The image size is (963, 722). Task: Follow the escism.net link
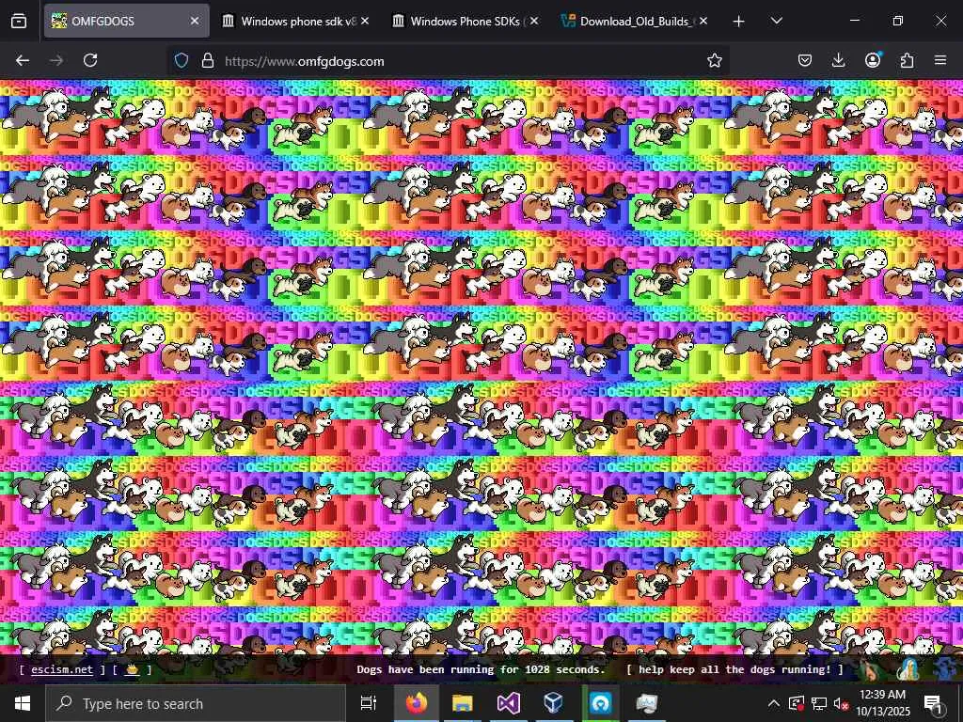coord(62,669)
